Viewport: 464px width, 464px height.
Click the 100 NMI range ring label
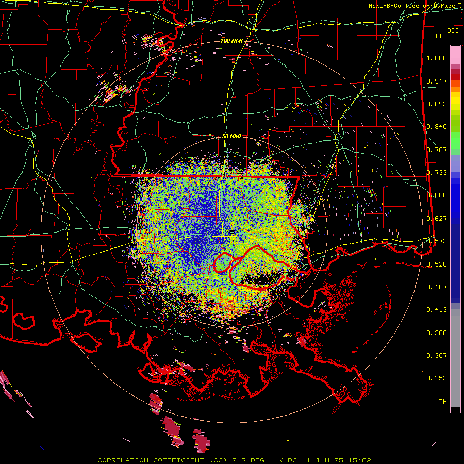pyautogui.click(x=231, y=41)
